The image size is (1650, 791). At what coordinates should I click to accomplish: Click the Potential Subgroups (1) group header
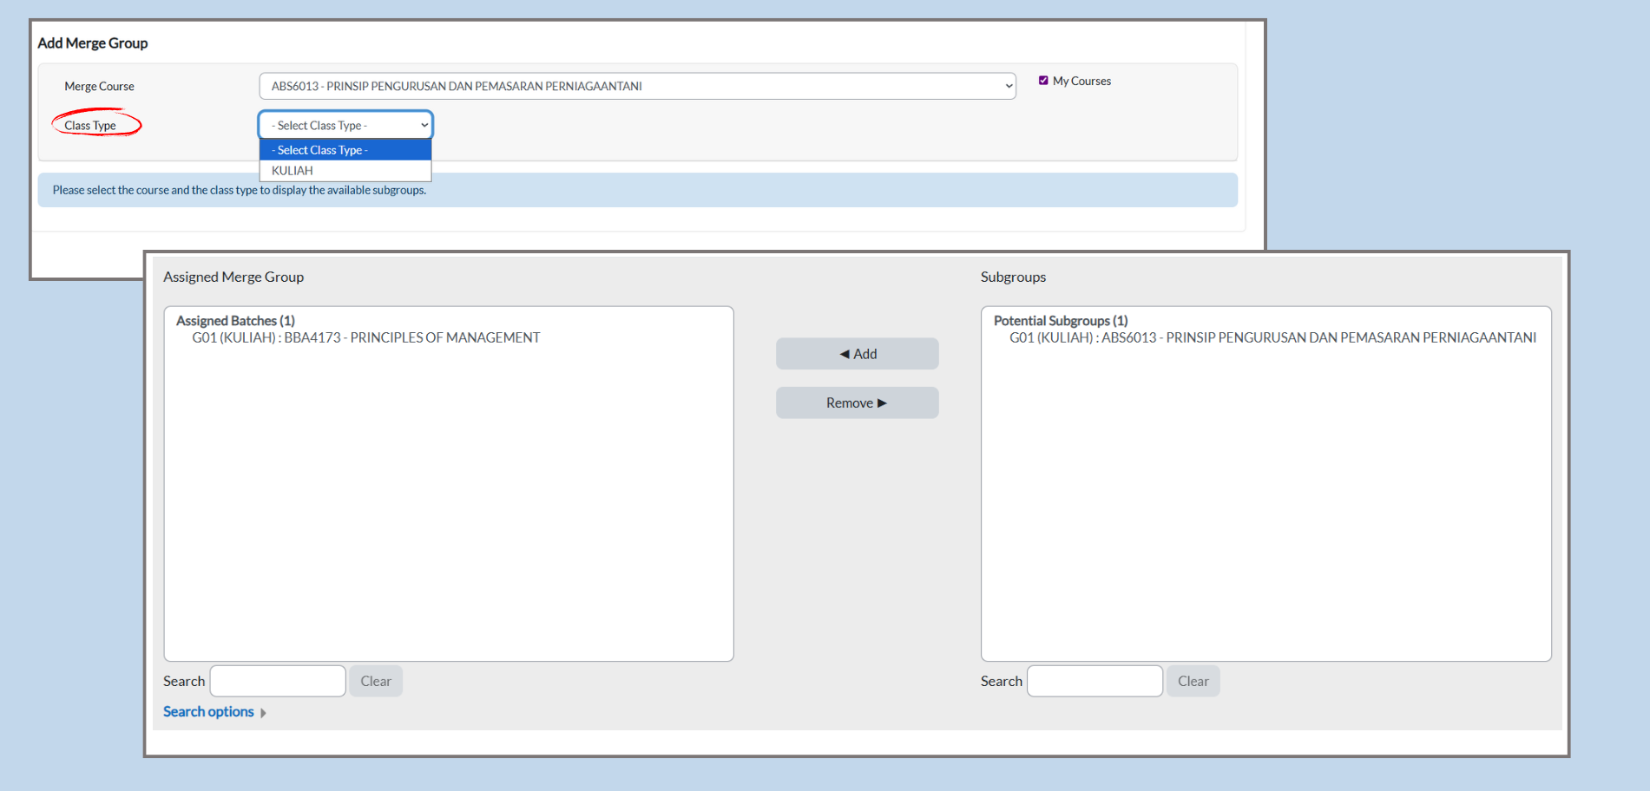click(x=1060, y=320)
